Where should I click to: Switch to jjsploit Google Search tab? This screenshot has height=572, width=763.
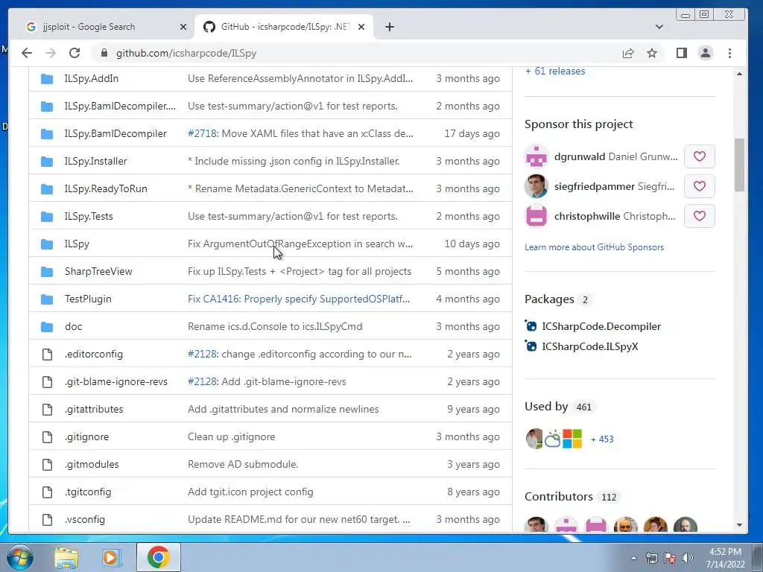[104, 27]
